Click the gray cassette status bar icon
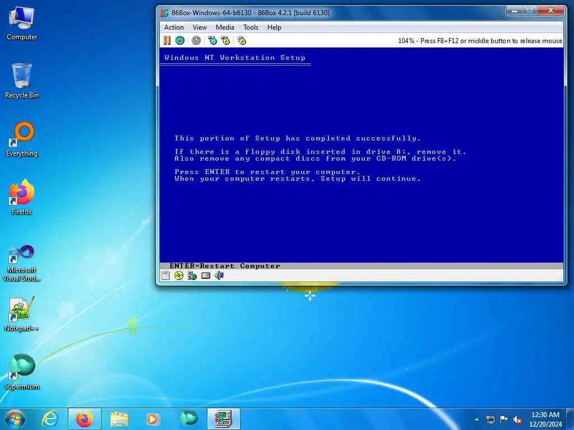This screenshot has height=430, width=574. pyautogui.click(x=206, y=275)
